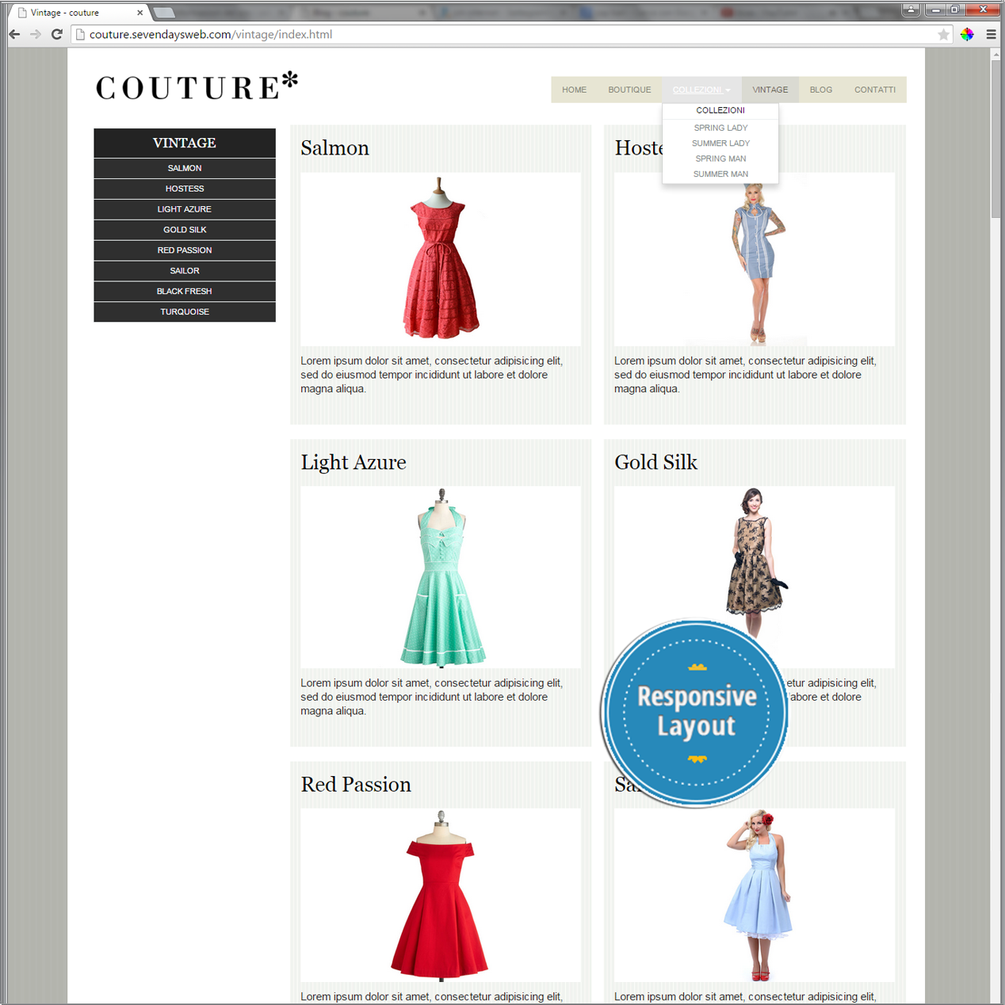Open the Chrome hamburger menu
Image resolution: width=1005 pixels, height=1005 pixels.
(991, 34)
